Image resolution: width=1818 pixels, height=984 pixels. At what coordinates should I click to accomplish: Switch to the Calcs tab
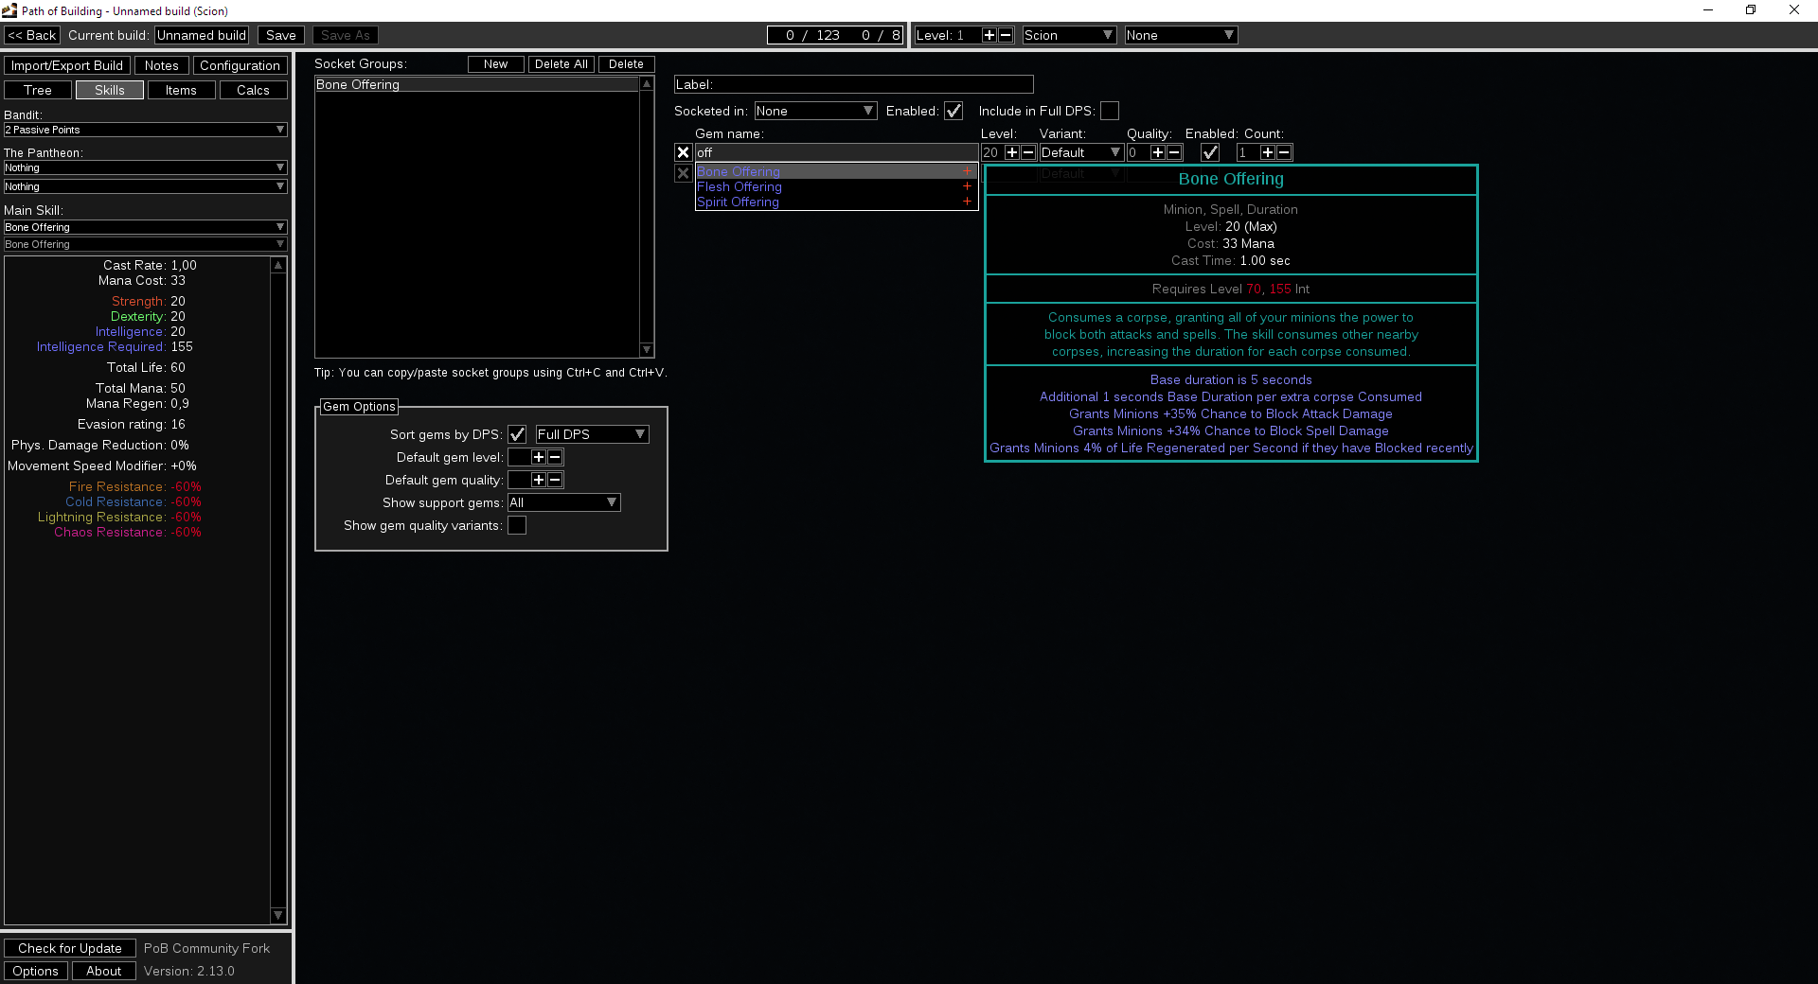click(x=254, y=90)
